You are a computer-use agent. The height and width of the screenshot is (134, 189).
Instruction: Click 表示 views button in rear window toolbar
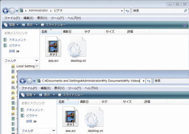pyautogui.click(x=27, y=25)
